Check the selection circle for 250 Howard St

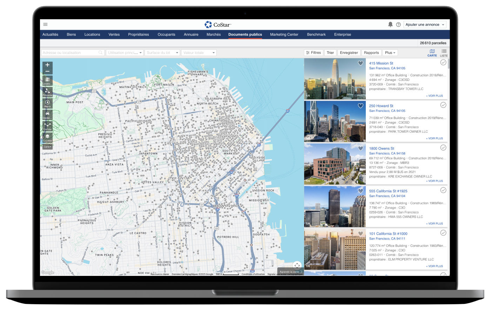coord(443,105)
